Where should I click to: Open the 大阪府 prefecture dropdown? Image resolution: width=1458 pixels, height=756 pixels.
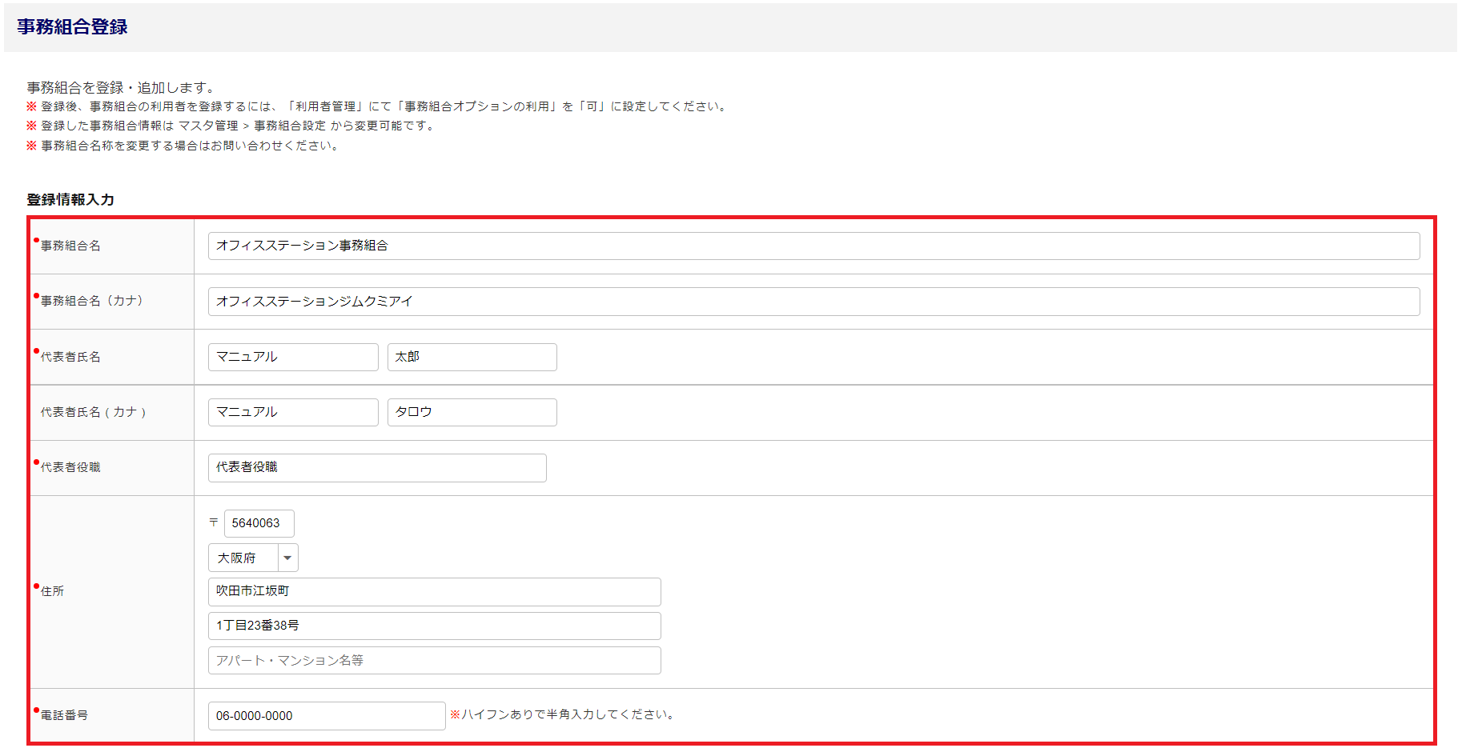pos(253,558)
